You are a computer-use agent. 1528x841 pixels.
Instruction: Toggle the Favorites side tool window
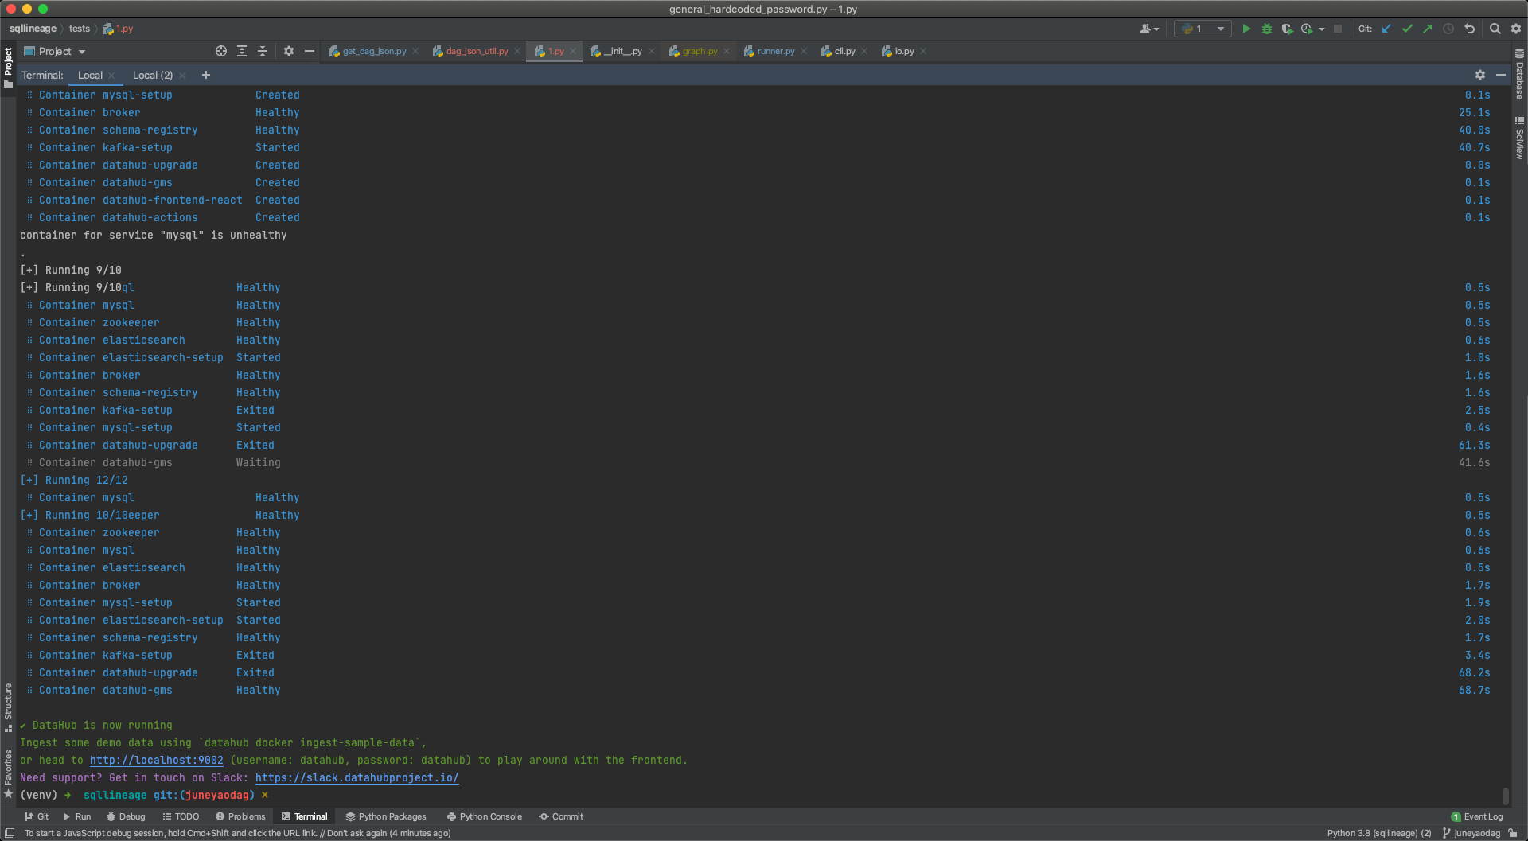(9, 773)
